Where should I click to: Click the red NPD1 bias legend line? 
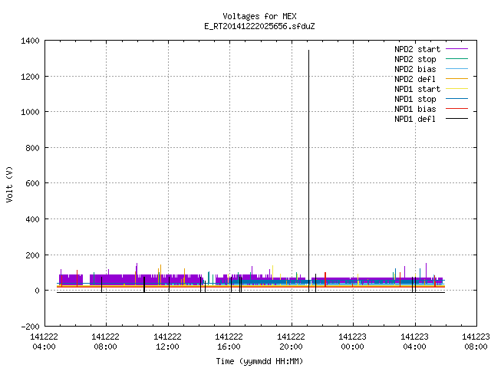click(x=457, y=109)
